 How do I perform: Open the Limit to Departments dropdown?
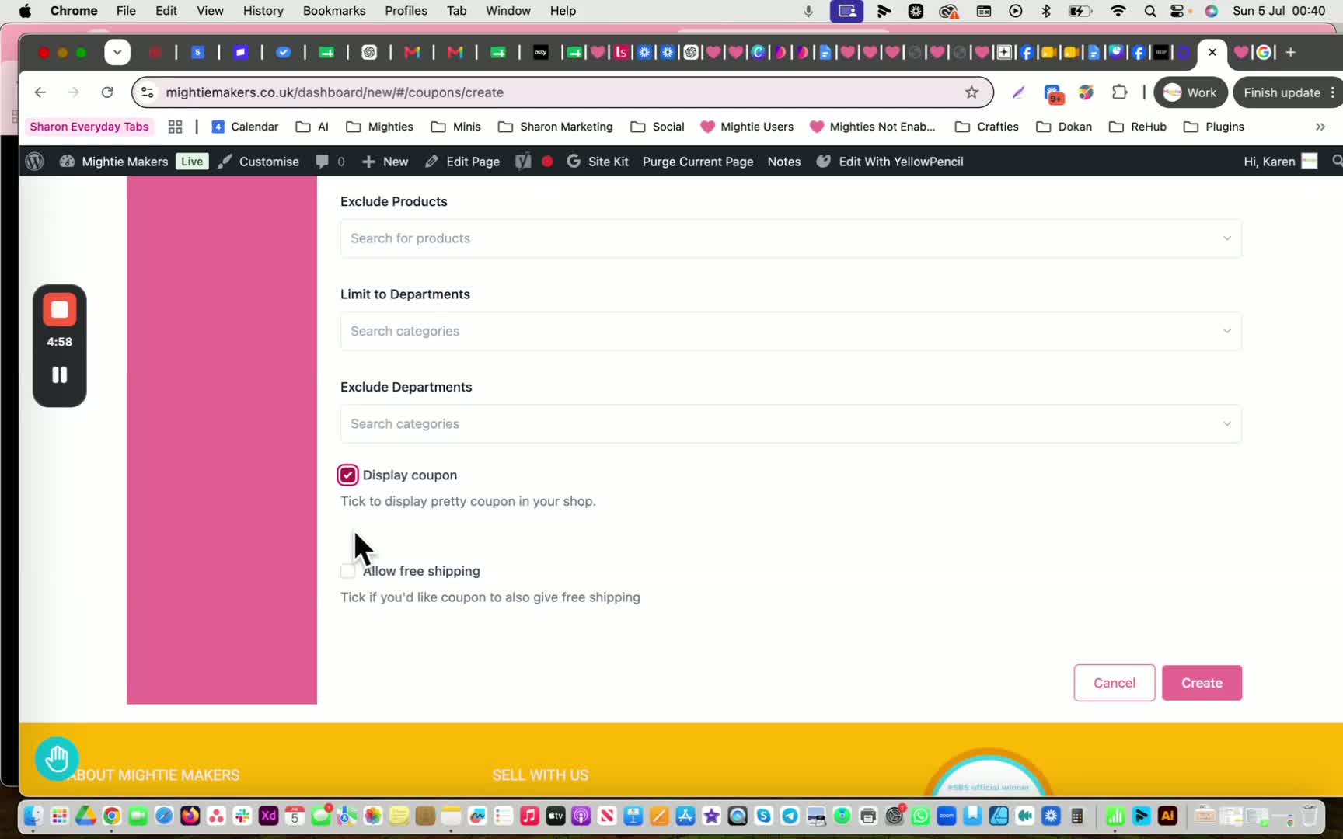(x=790, y=331)
